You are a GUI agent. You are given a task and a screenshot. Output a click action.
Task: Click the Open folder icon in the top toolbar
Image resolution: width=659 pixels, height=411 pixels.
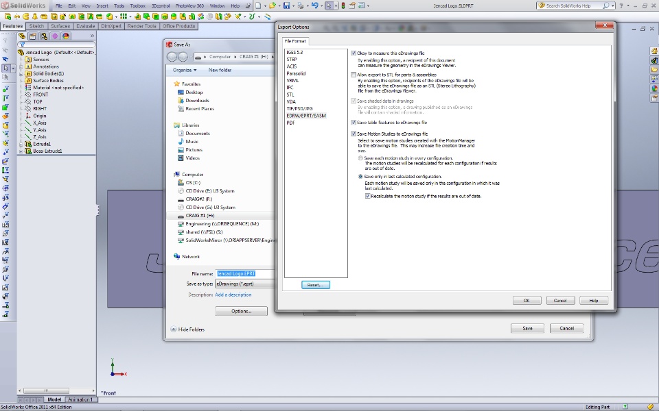click(x=273, y=5)
